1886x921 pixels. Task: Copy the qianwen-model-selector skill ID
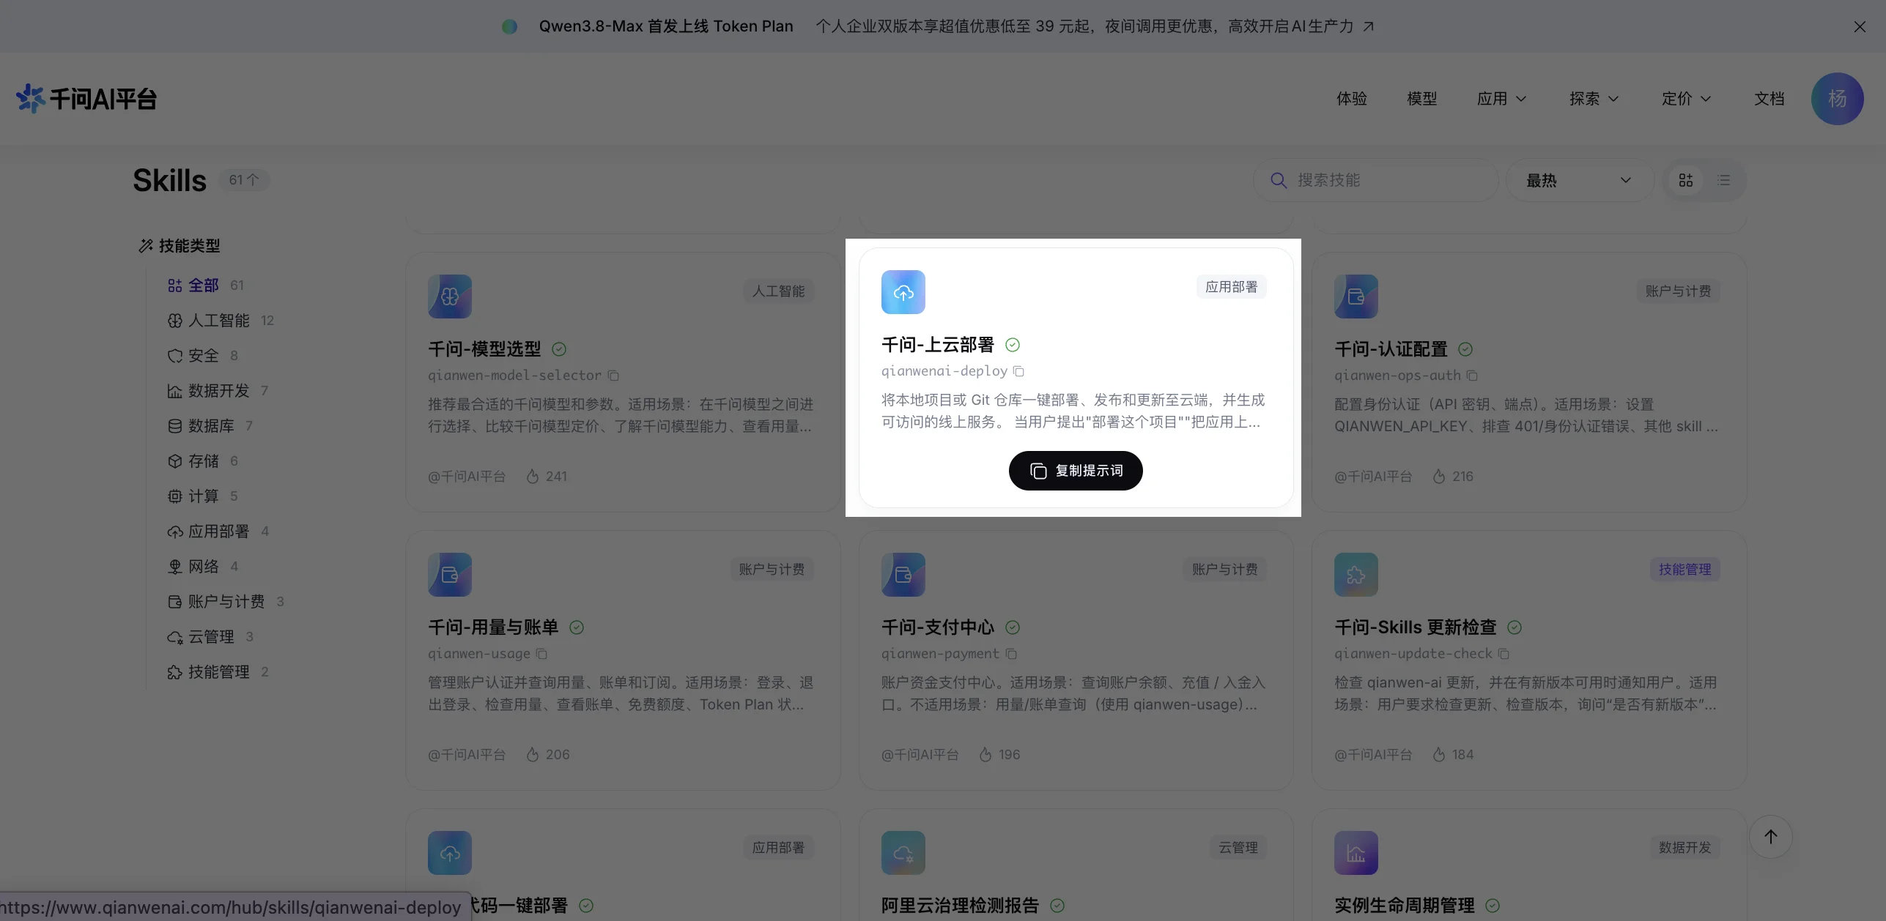[613, 376]
